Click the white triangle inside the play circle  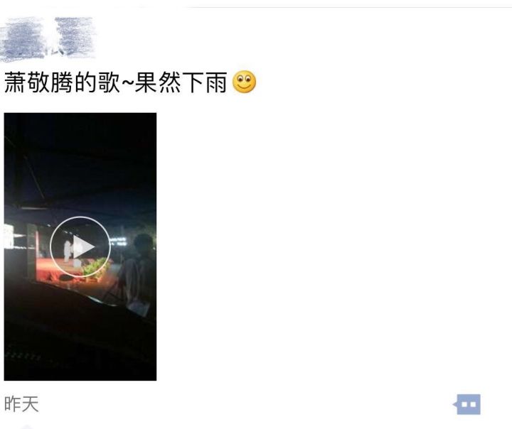coord(83,247)
